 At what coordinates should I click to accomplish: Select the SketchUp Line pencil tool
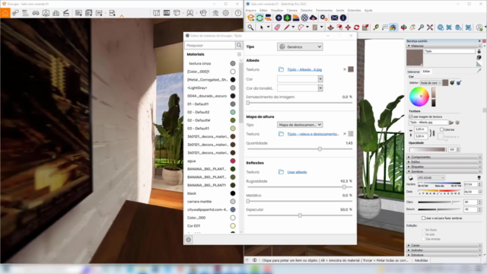(x=286, y=27)
